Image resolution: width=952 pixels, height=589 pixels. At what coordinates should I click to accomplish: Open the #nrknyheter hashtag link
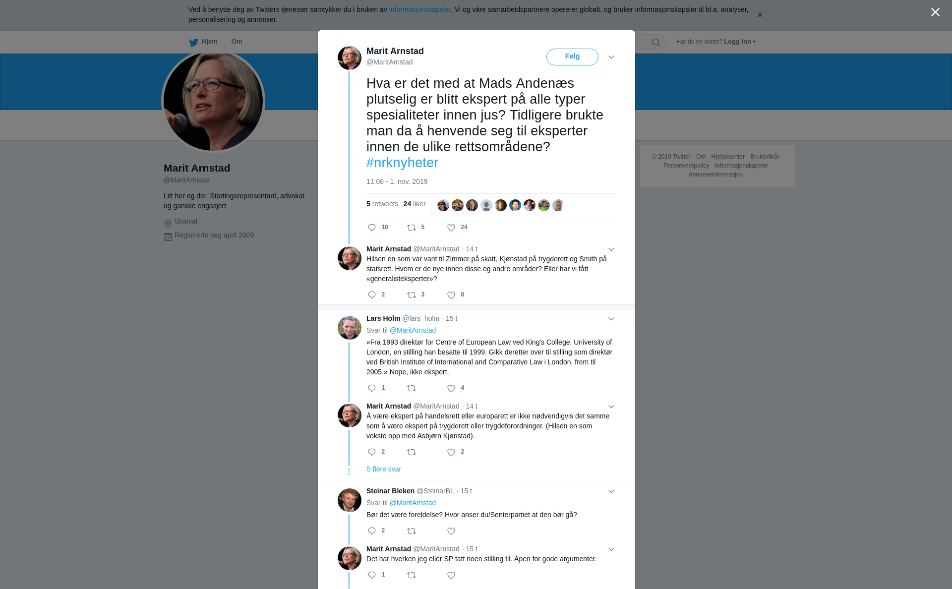pyautogui.click(x=402, y=163)
